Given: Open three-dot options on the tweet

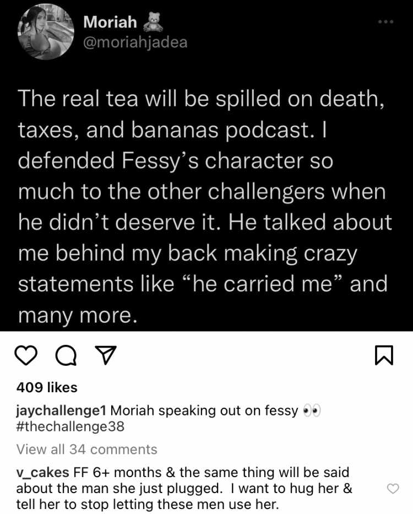Looking at the screenshot, I should tap(385, 22).
